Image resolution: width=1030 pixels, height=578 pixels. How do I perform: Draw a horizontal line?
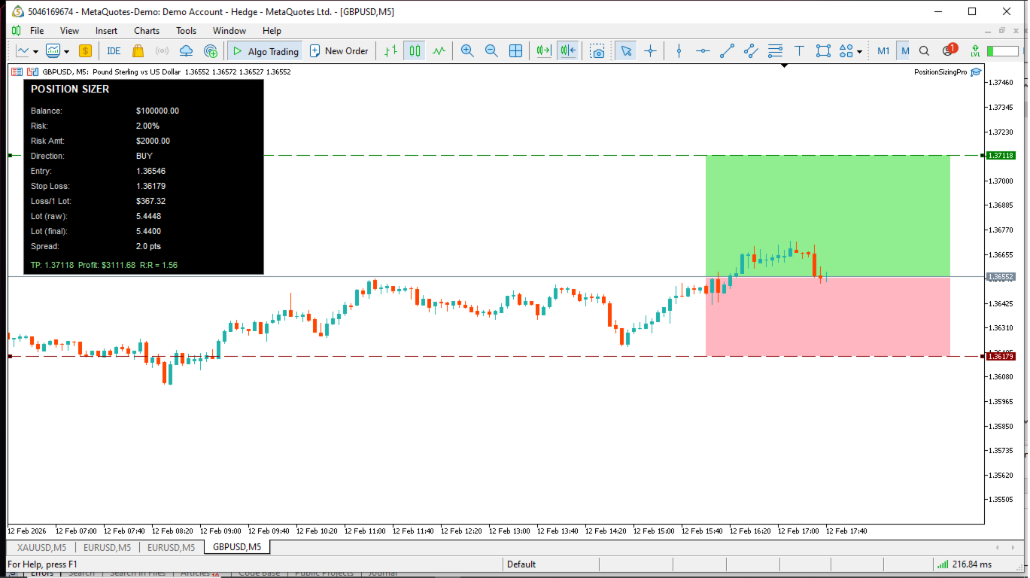click(703, 51)
